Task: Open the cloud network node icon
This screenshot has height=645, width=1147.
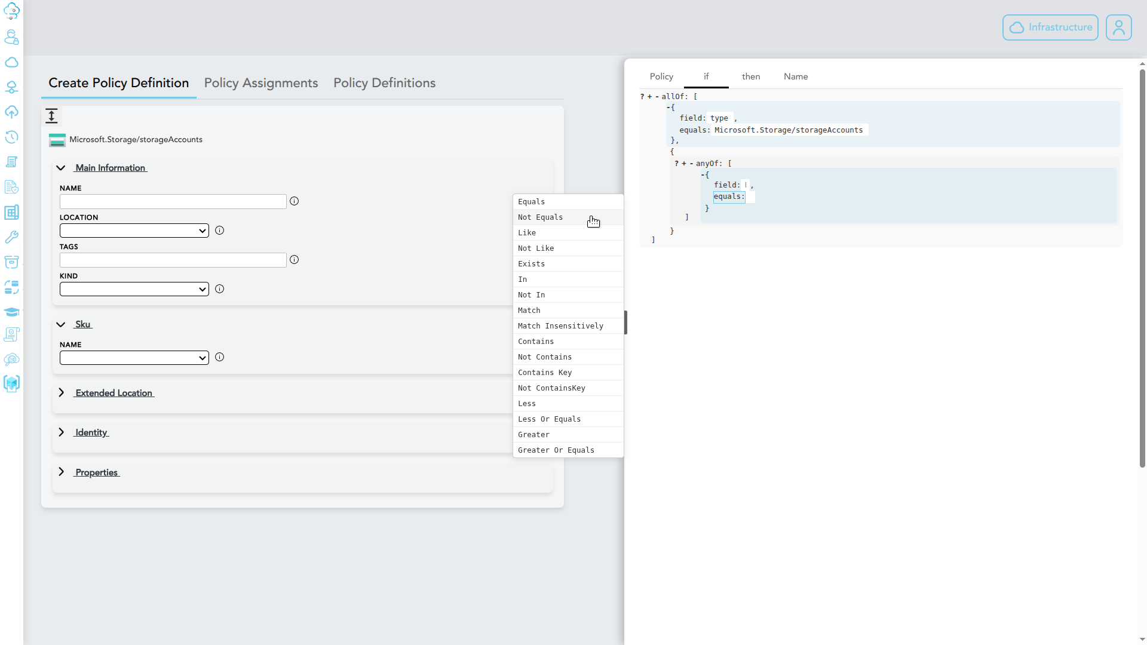Action: pos(11,87)
